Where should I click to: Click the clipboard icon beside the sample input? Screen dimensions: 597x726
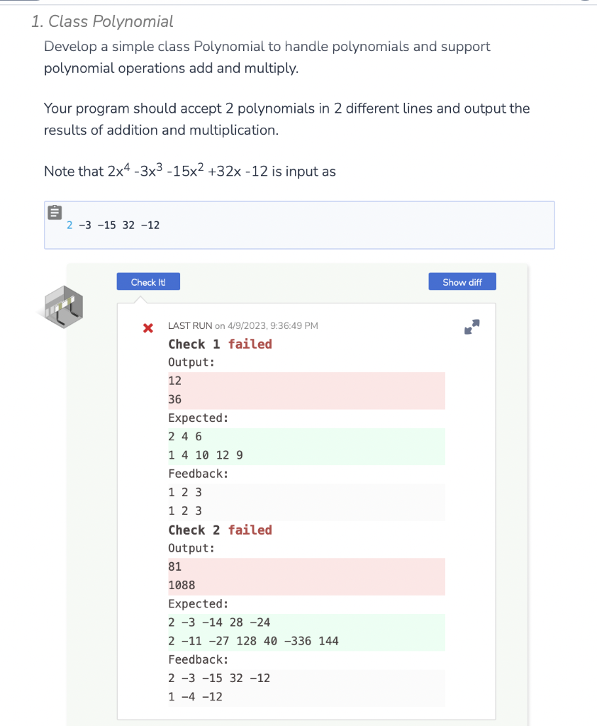point(55,212)
